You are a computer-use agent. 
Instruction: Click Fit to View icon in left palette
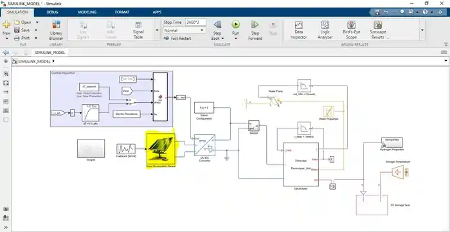pyautogui.click(x=6, y=83)
